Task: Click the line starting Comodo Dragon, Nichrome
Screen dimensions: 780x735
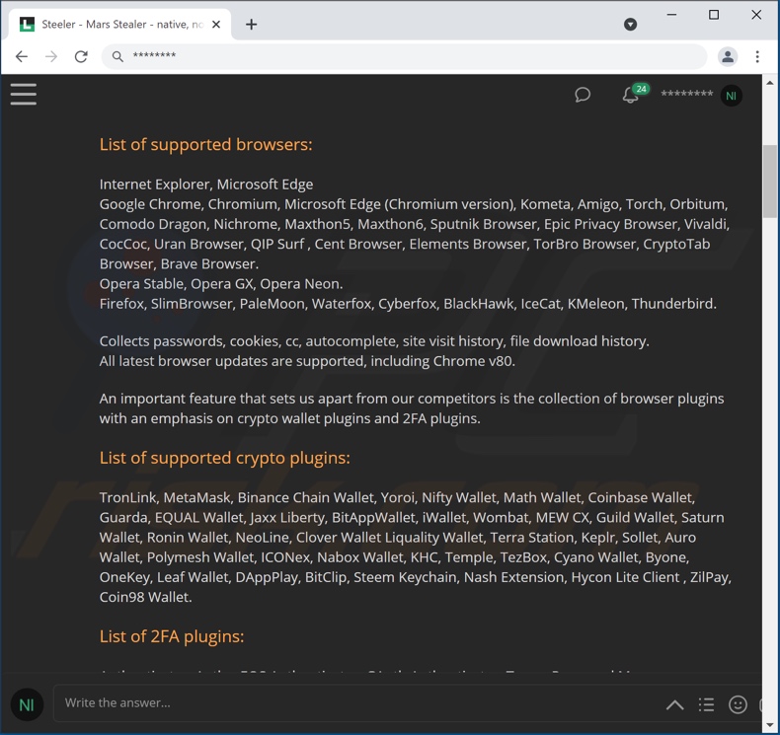Action: (x=415, y=224)
